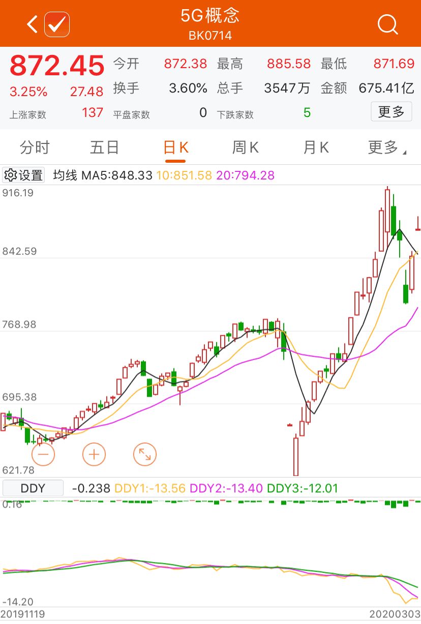Expand chart to fullscreen icon
This screenshot has height=624, width=421.
click(x=145, y=454)
